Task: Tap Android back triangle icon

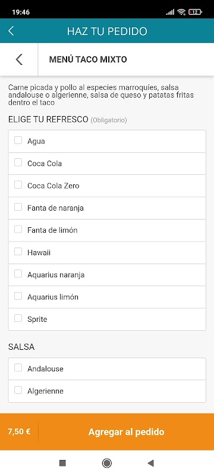Action: tap(150, 463)
